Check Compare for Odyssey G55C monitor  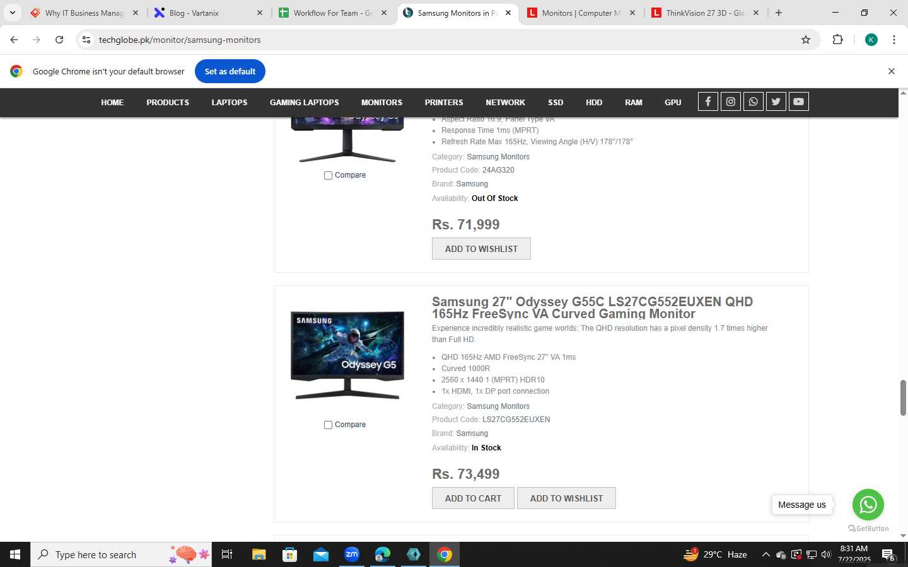click(328, 425)
